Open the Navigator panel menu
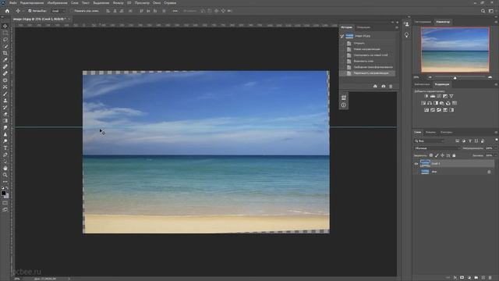Viewport: 499px width, 281px height. (x=496, y=22)
